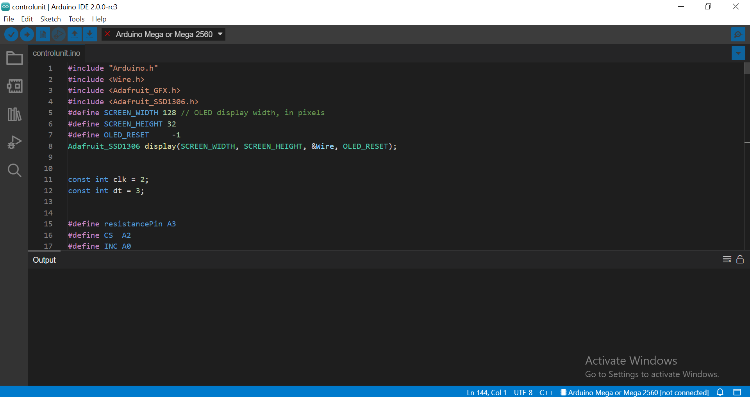Start debugging from the toolbar debug icon
The image size is (750, 397).
click(x=58, y=34)
